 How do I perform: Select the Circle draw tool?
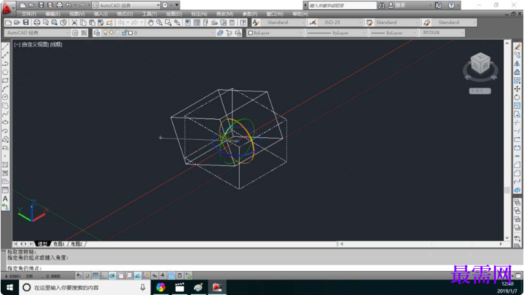coord(5,97)
